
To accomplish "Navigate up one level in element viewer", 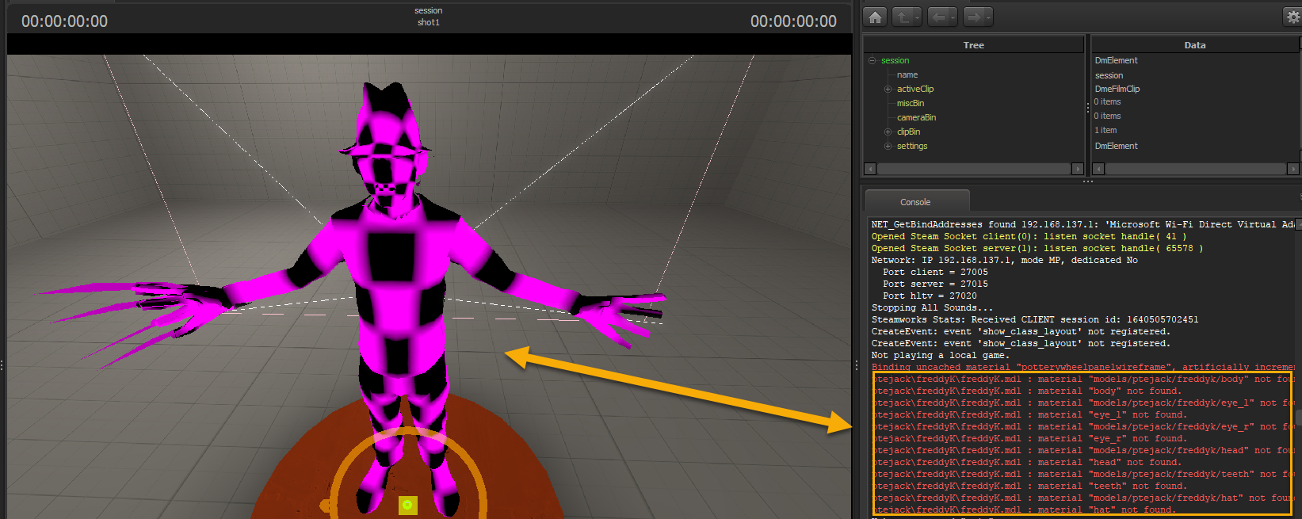I will [x=903, y=17].
